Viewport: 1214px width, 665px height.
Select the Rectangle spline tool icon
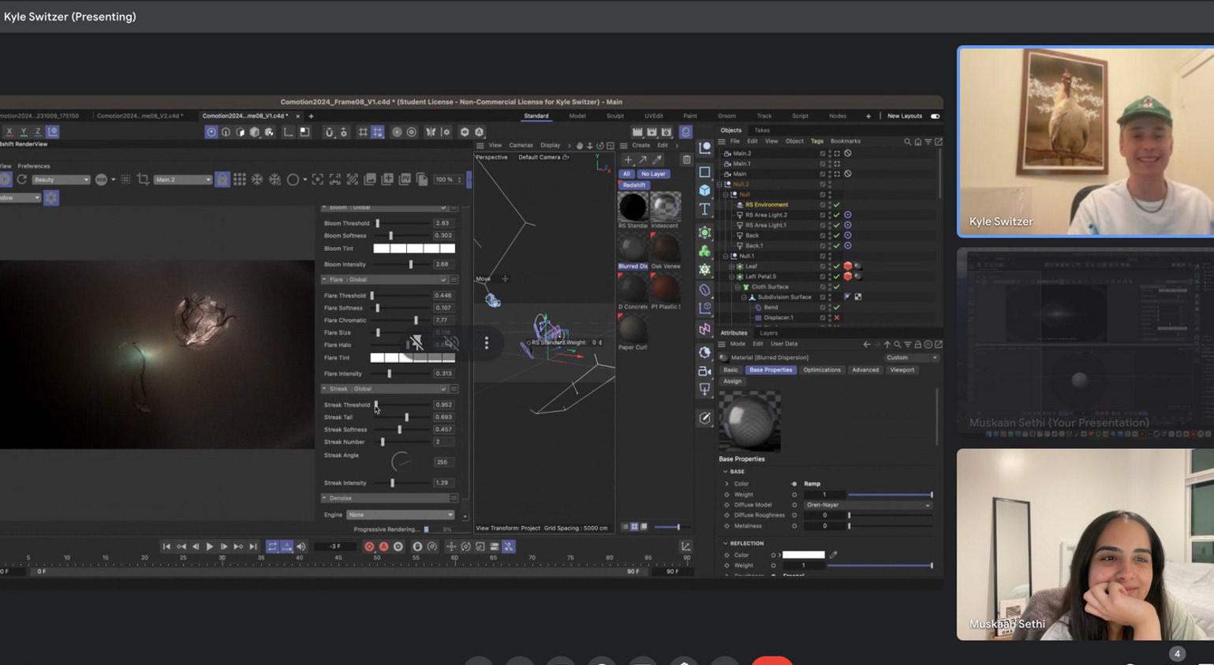point(704,171)
